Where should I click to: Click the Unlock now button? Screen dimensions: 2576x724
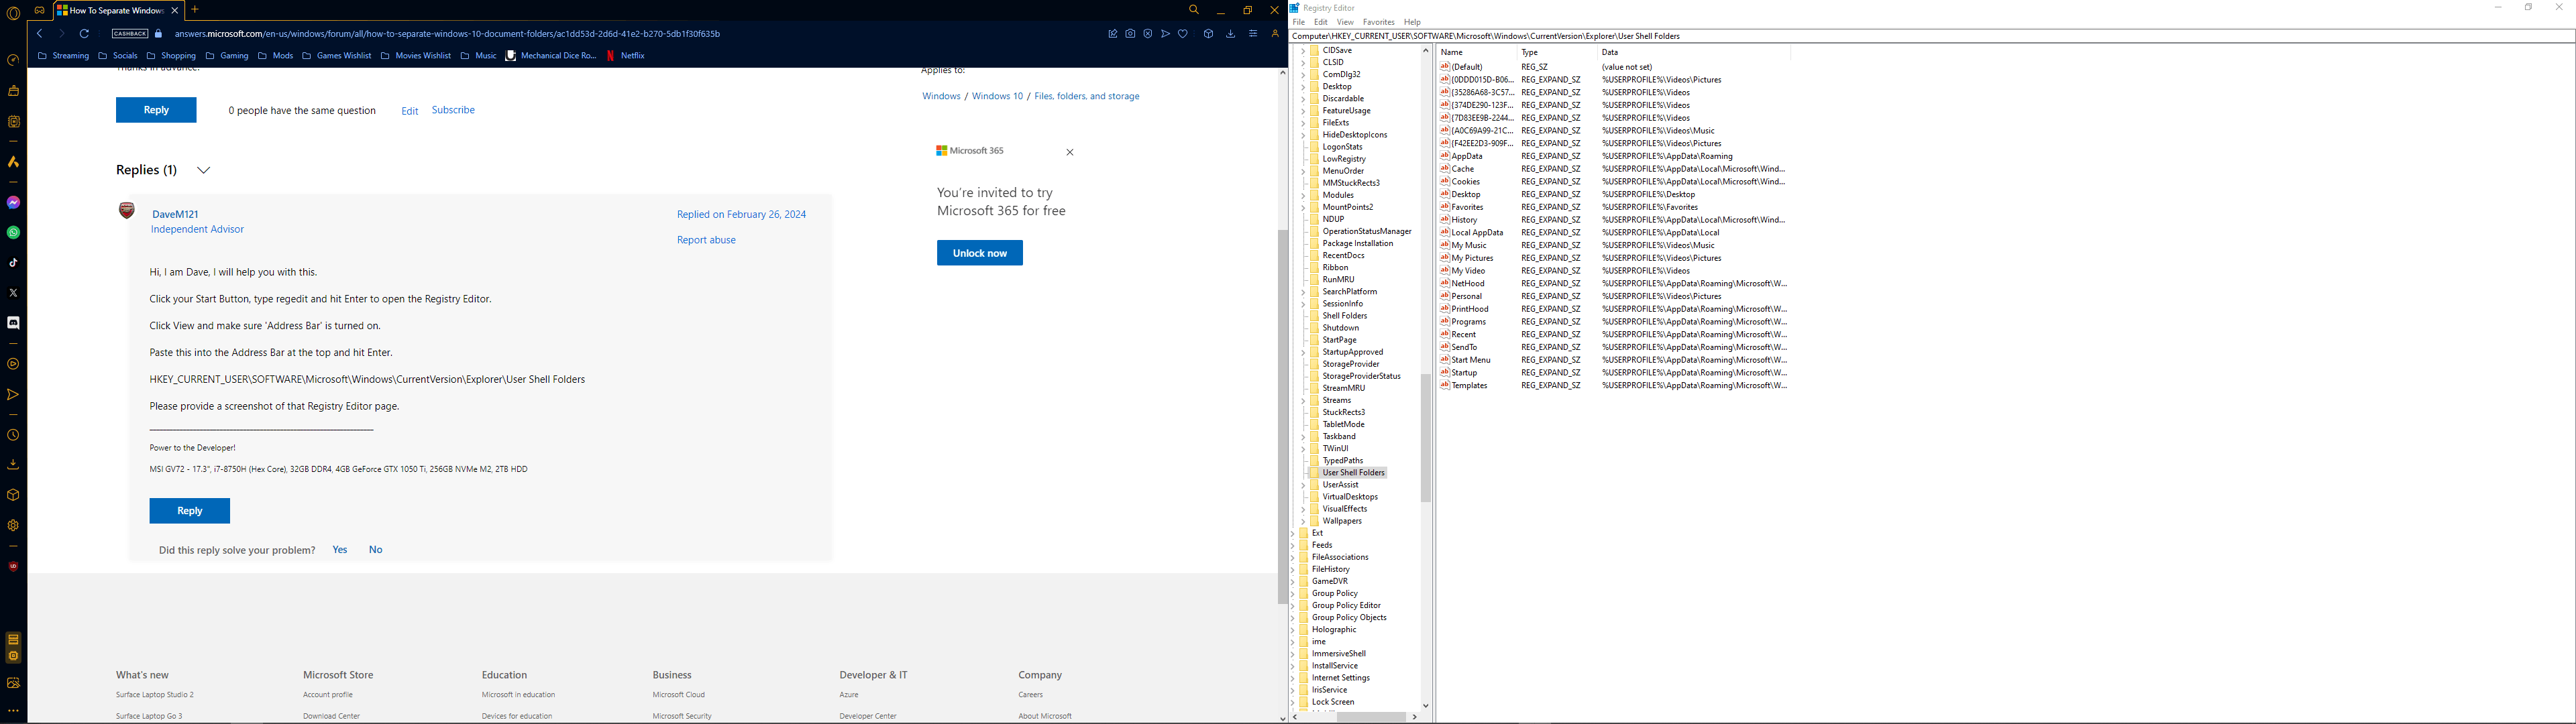(979, 253)
